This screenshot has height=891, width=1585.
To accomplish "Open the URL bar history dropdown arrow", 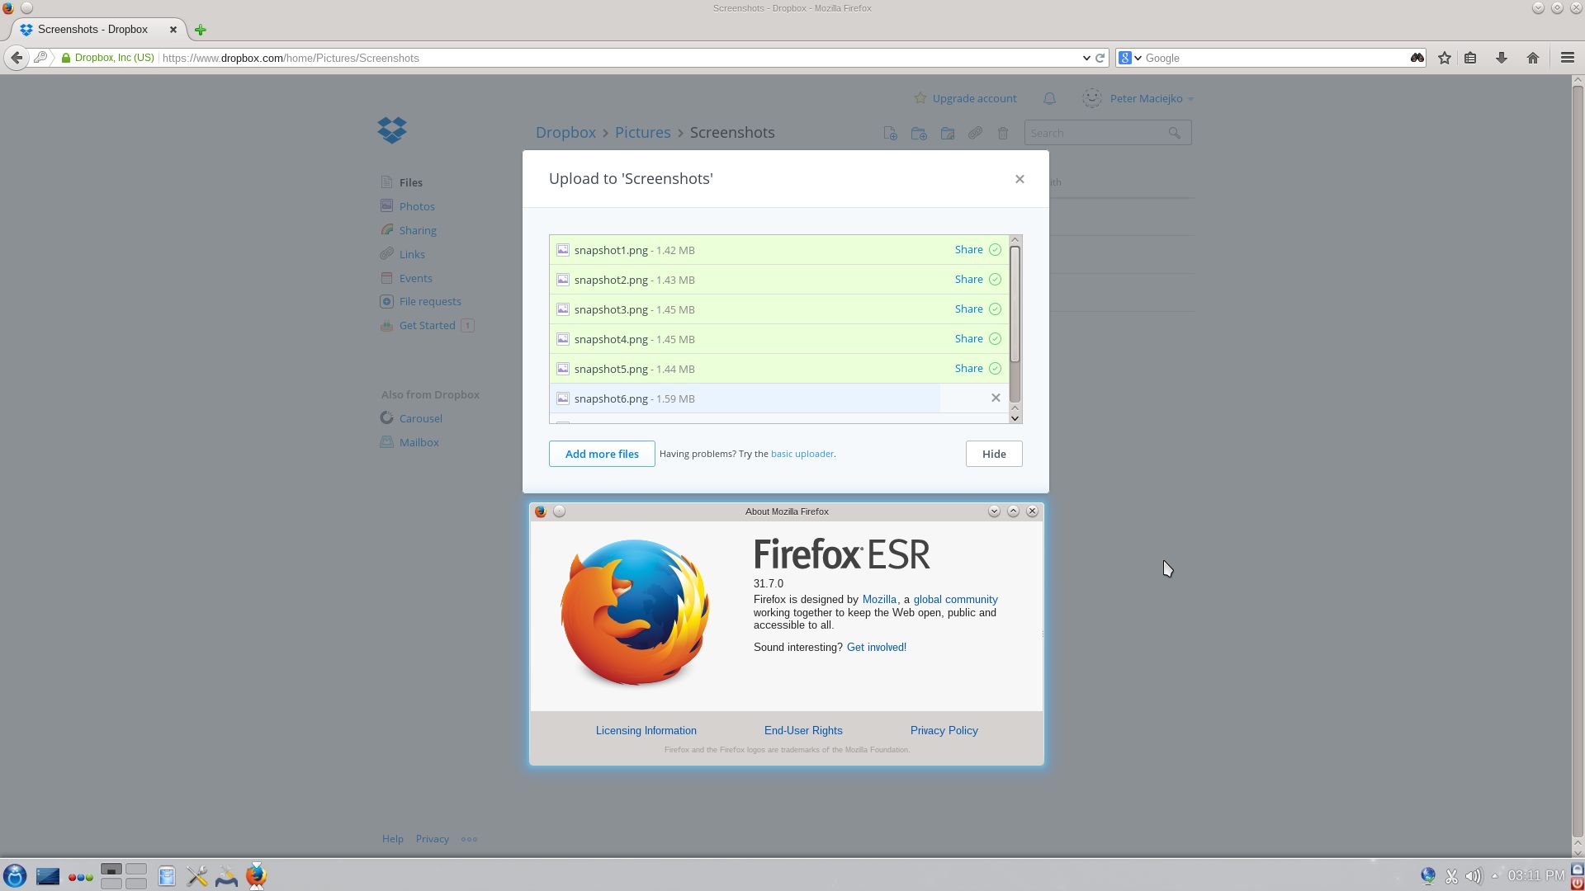I will click(x=1086, y=58).
